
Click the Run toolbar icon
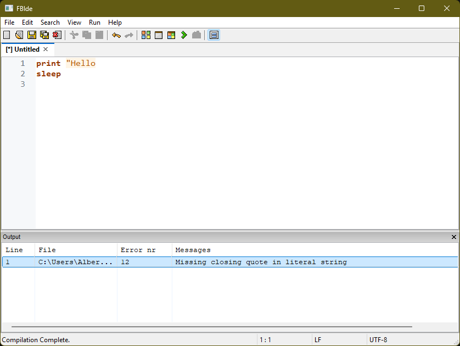(159, 35)
